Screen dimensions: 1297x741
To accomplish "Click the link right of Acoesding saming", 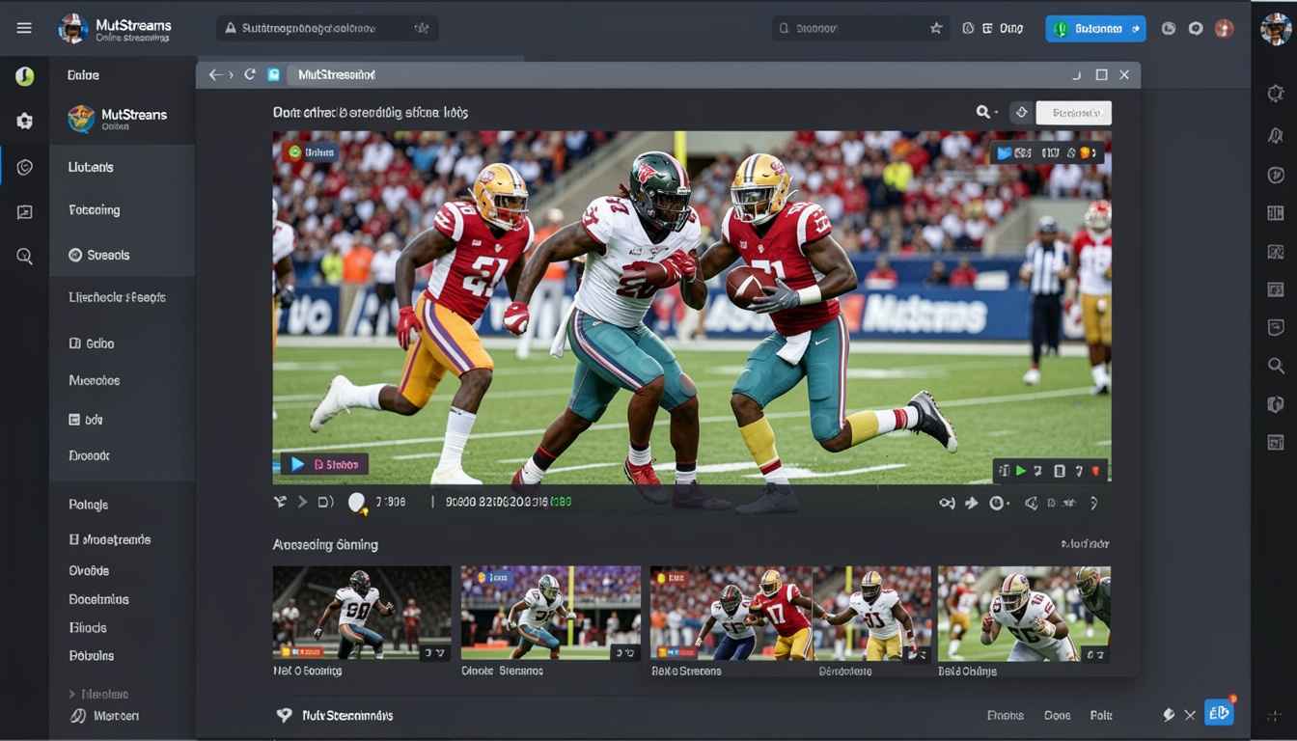I will click(1085, 544).
